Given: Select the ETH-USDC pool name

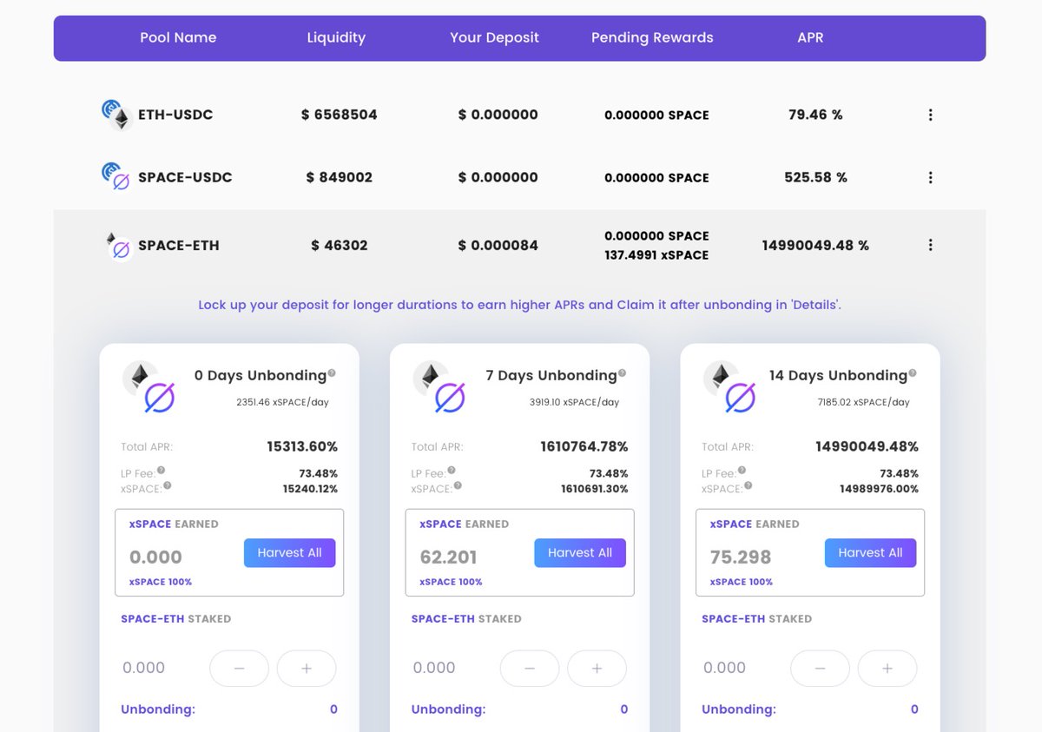Looking at the screenshot, I should pyautogui.click(x=175, y=115).
